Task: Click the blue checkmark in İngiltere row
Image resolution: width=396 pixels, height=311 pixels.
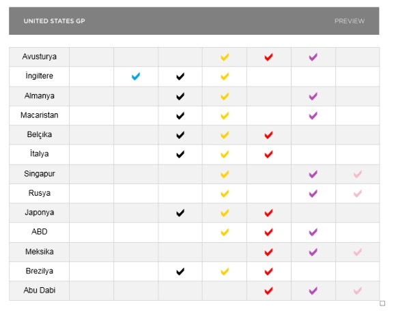Action: 136,76
